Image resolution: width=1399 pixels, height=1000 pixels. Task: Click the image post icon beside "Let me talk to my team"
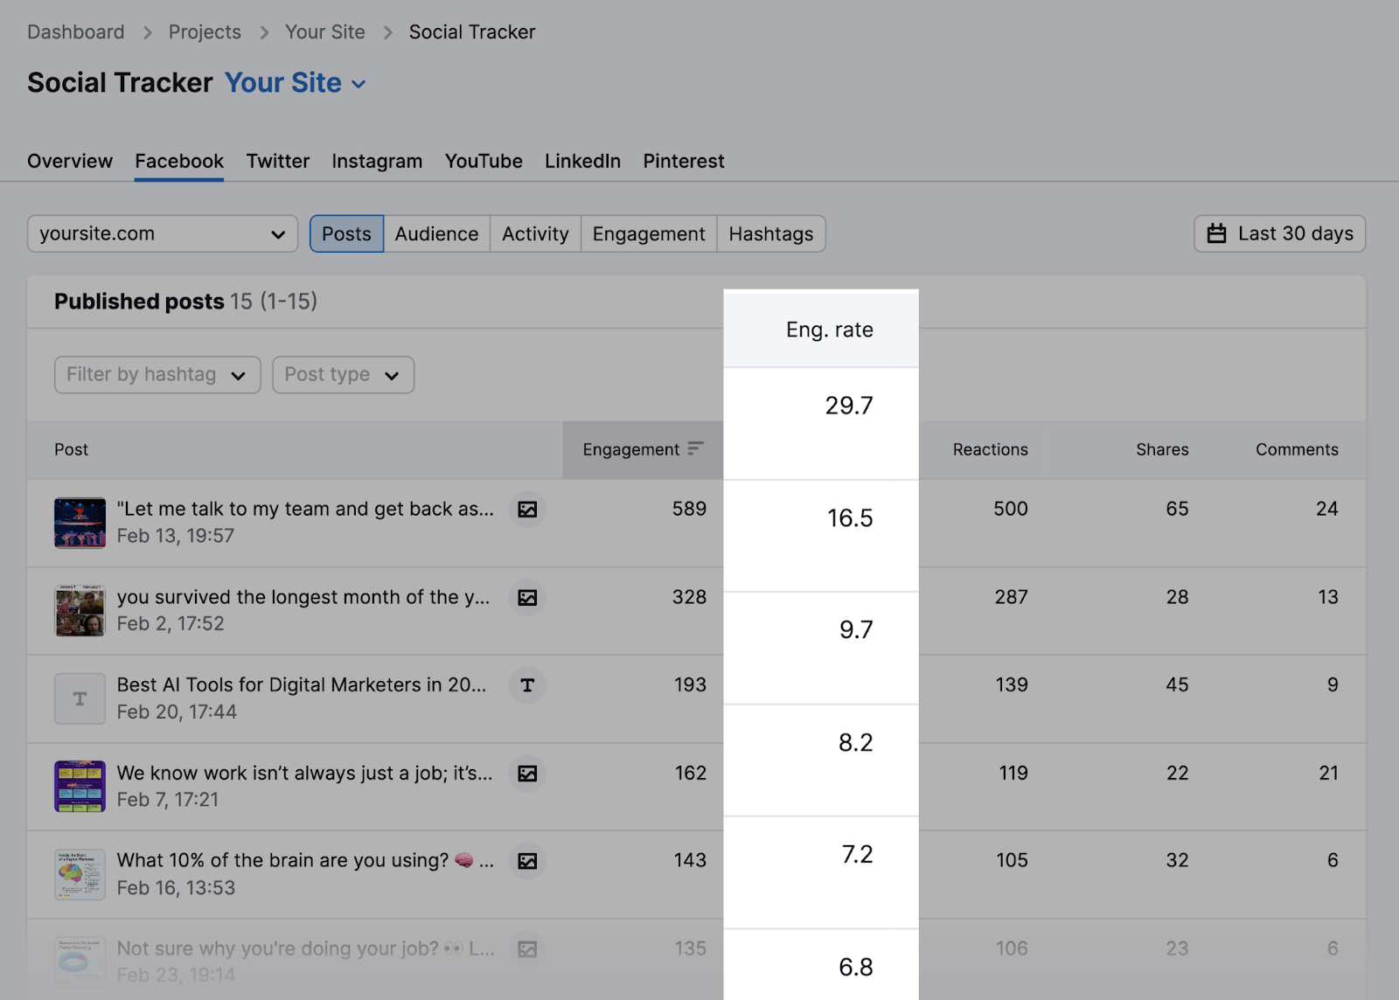527,509
